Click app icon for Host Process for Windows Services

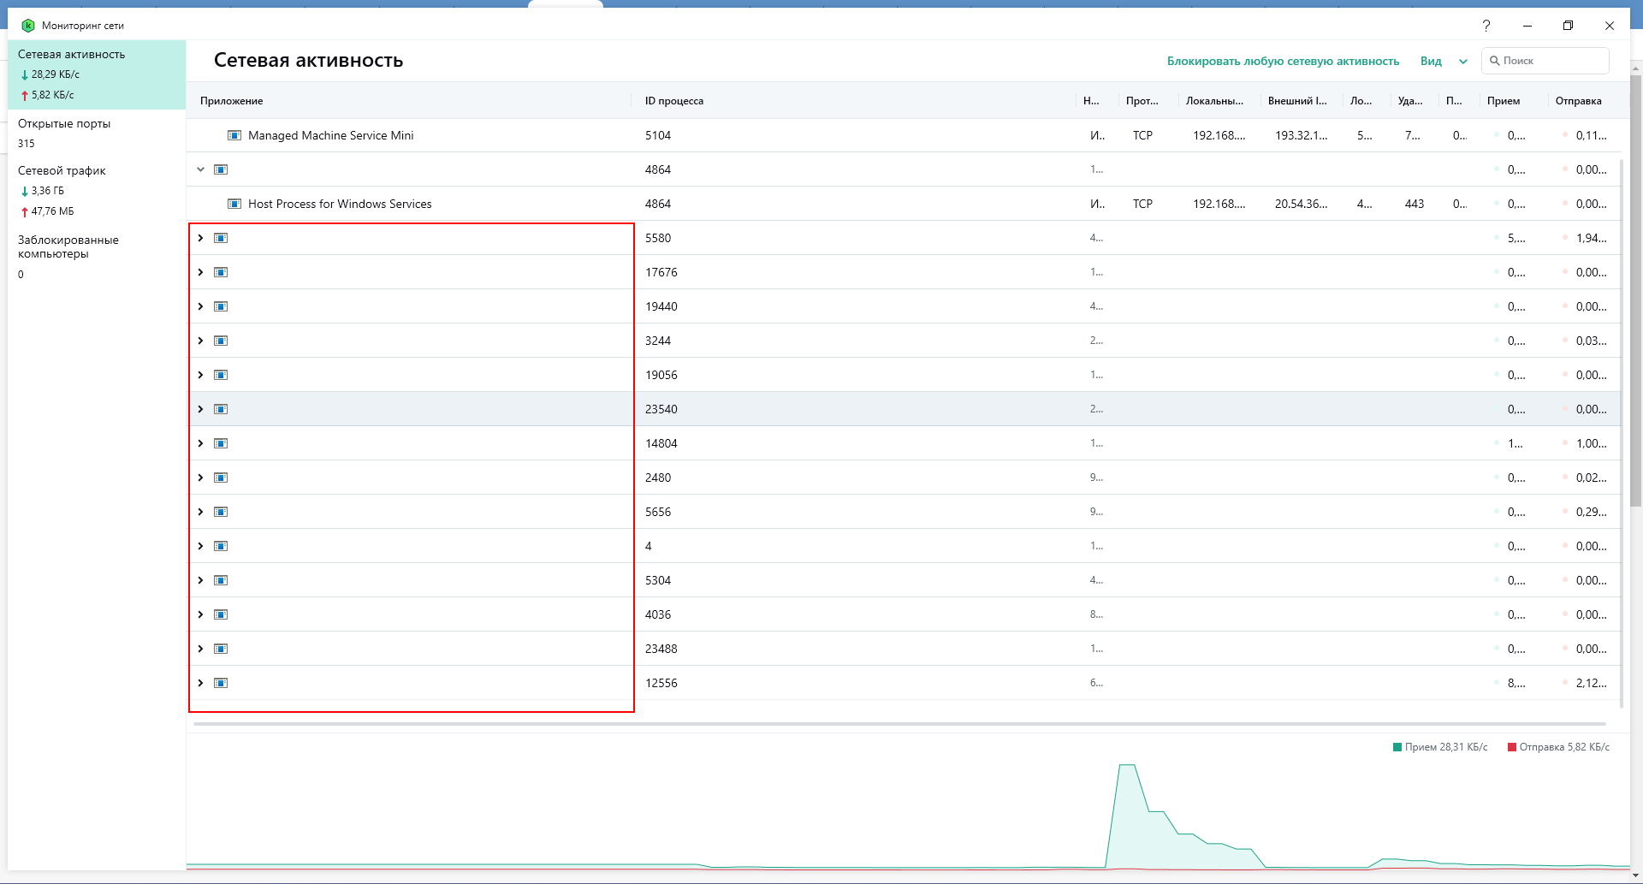[234, 204]
